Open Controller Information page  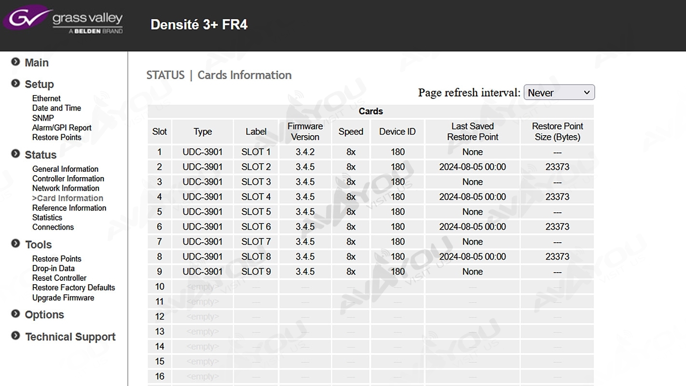pyautogui.click(x=68, y=179)
